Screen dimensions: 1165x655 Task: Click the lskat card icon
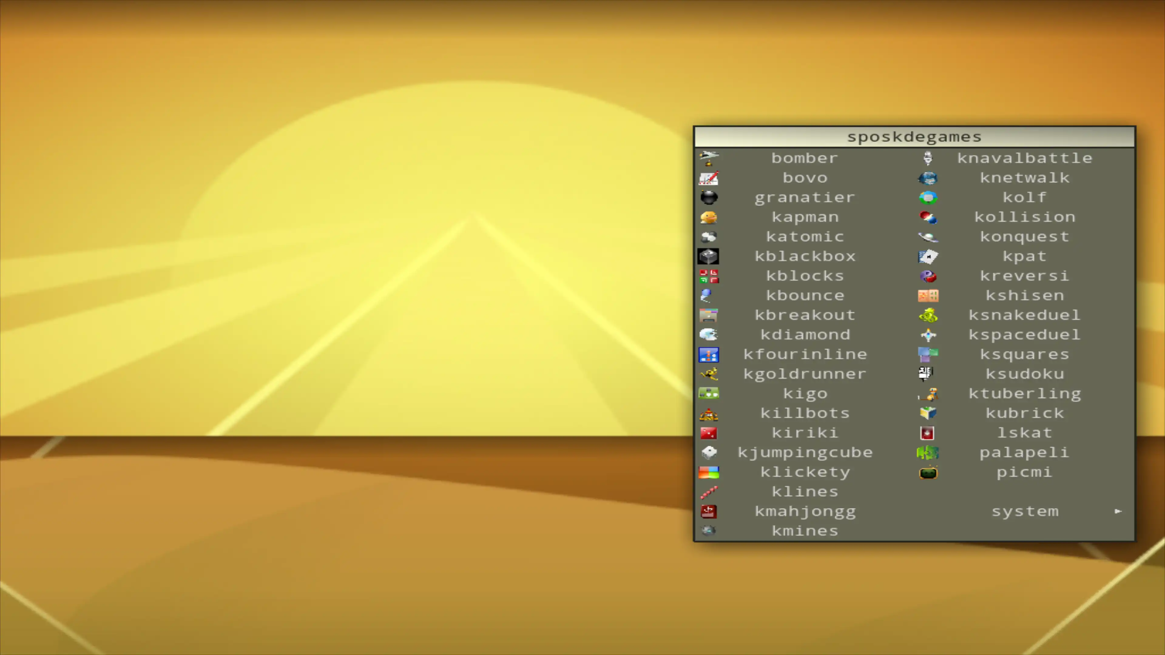pyautogui.click(x=927, y=433)
